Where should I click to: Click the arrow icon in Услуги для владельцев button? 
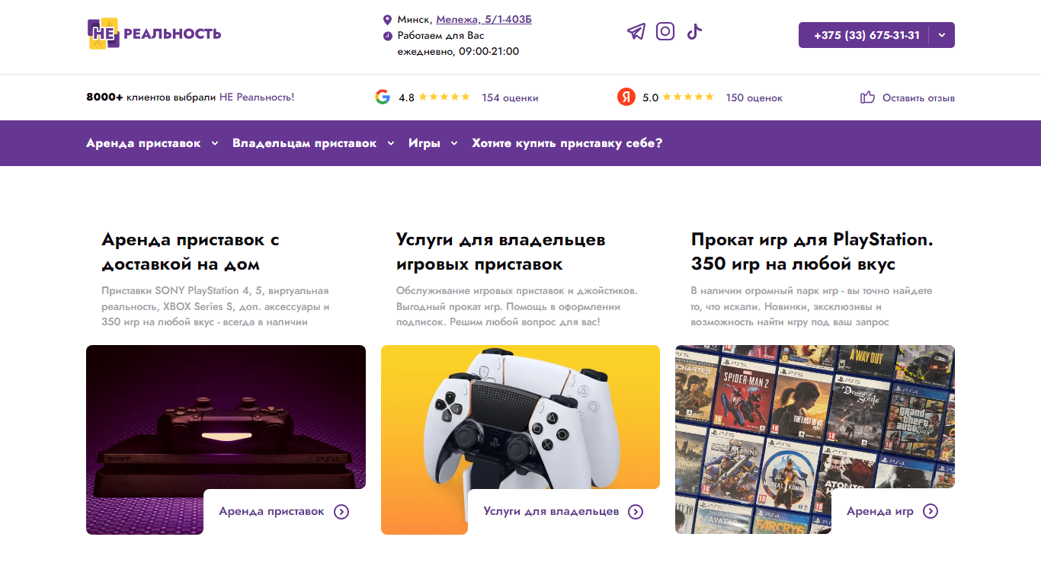[x=636, y=512]
